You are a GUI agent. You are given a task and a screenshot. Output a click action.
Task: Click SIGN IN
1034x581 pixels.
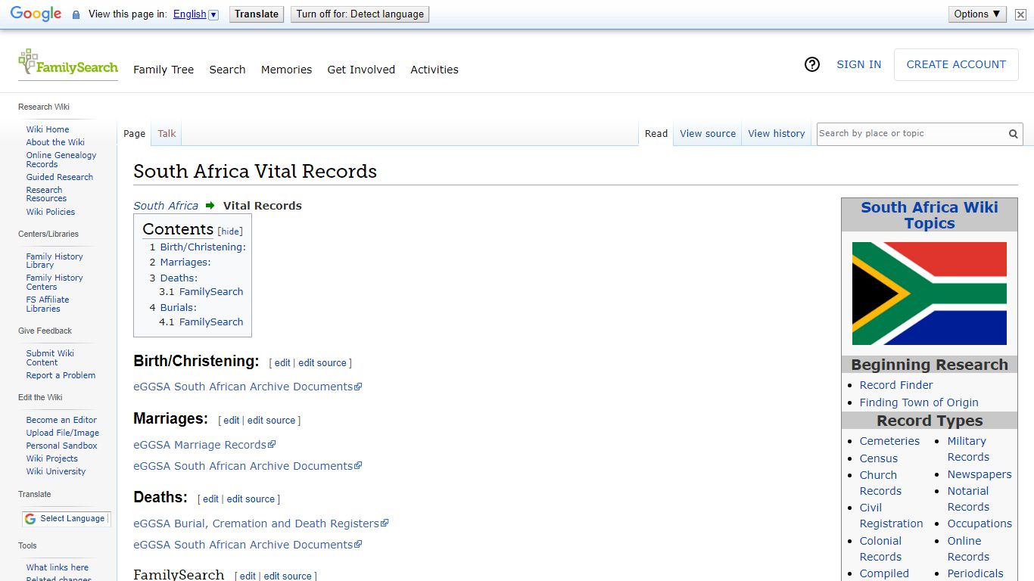tap(858, 65)
